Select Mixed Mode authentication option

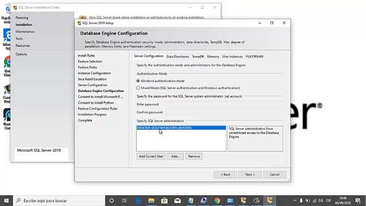click(x=188, y=88)
